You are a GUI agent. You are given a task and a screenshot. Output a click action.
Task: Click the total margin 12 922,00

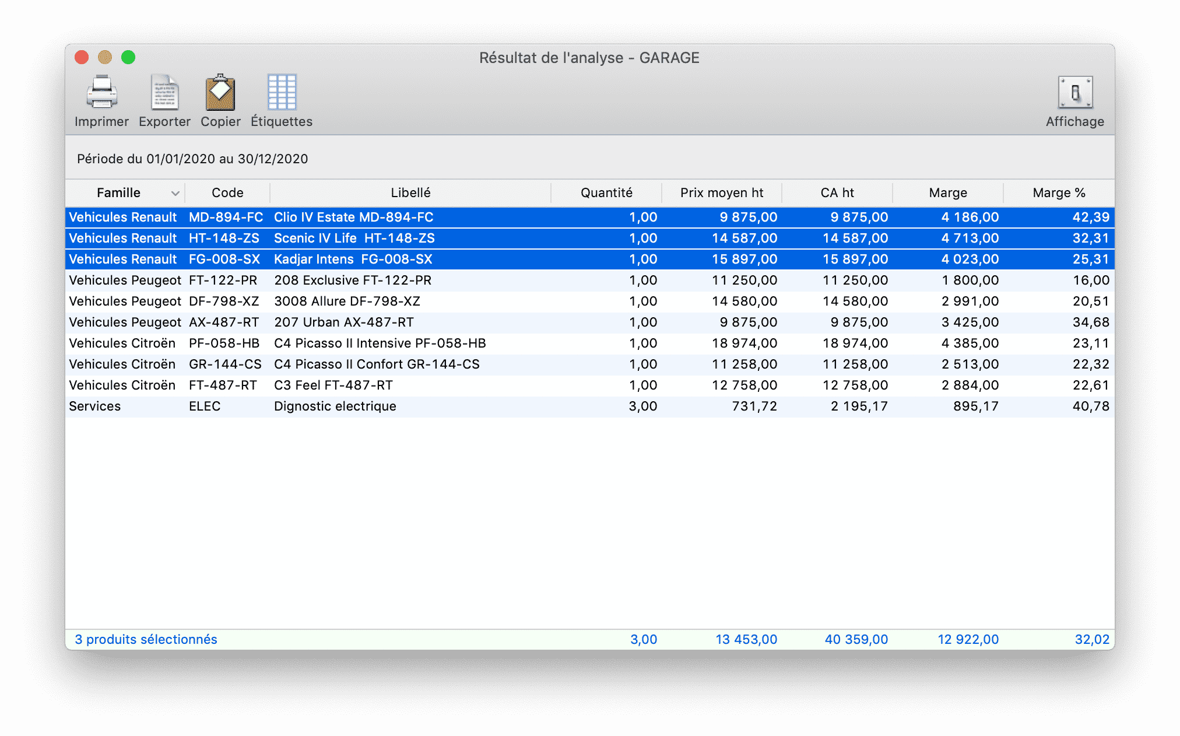pyautogui.click(x=968, y=639)
